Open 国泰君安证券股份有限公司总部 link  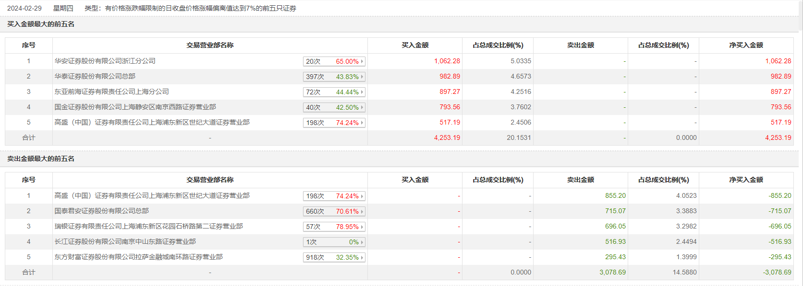101,211
